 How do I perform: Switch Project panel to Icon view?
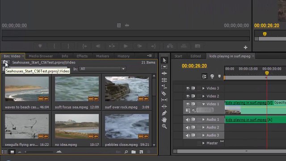pyautogui.click(x=12, y=152)
